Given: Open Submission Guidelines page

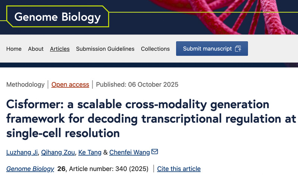Looking at the screenshot, I should 105,49.
